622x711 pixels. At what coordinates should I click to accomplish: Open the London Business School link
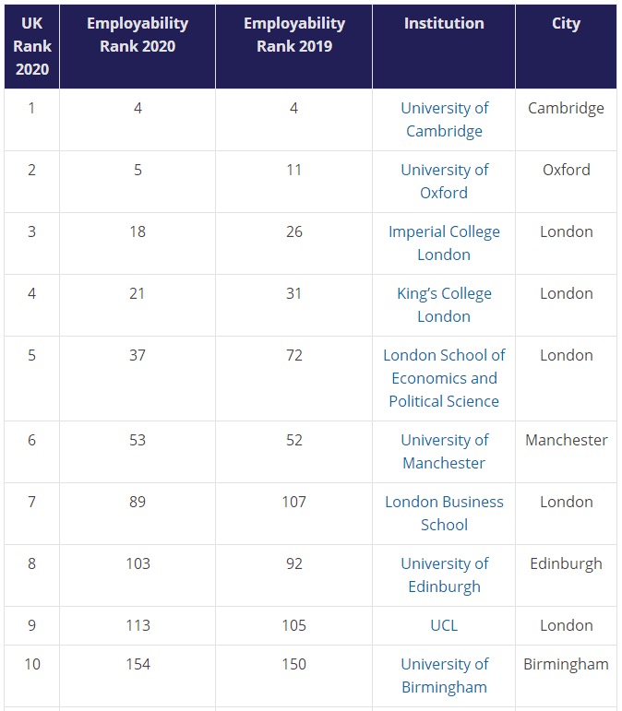(444, 513)
